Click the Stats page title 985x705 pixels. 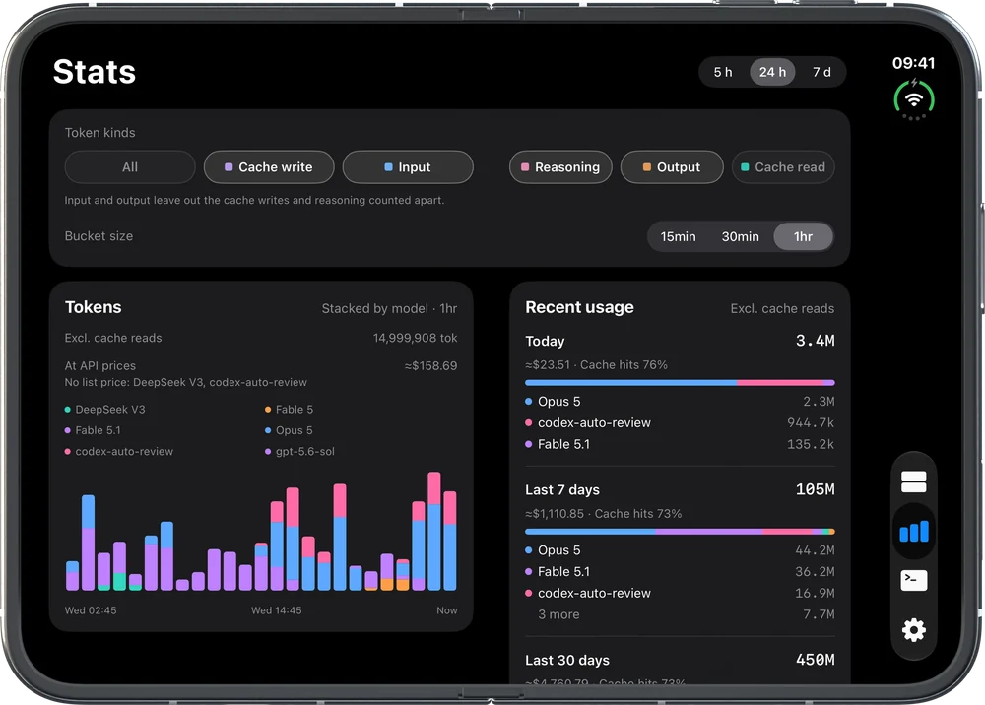[x=95, y=72]
